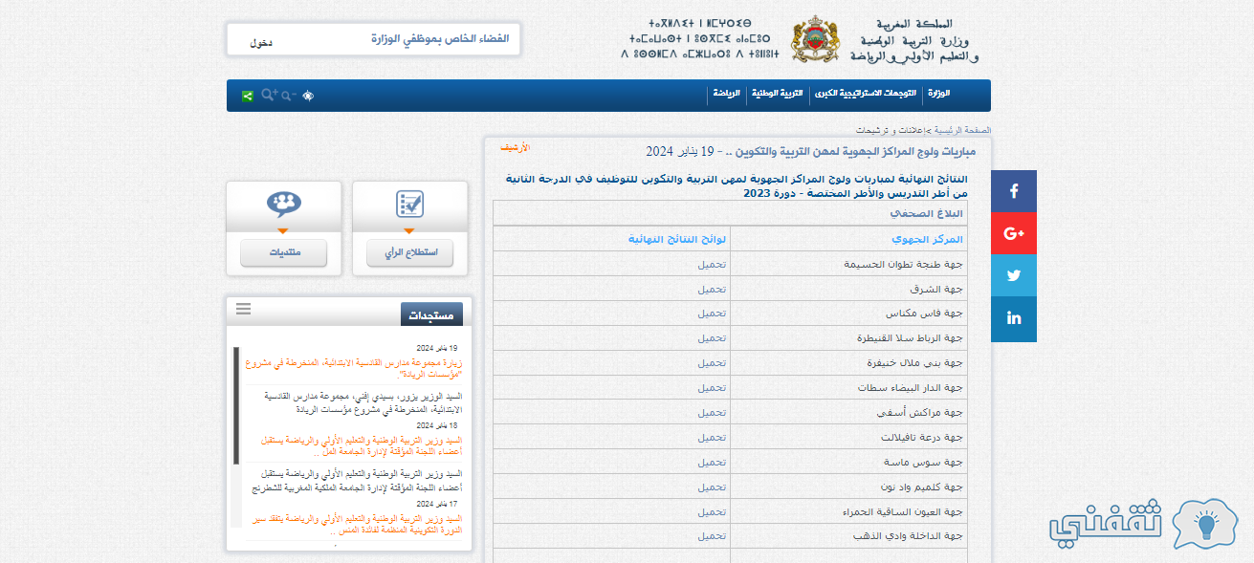Open the الأرشيف archive link
The height and width of the screenshot is (563, 1254).
click(515, 147)
